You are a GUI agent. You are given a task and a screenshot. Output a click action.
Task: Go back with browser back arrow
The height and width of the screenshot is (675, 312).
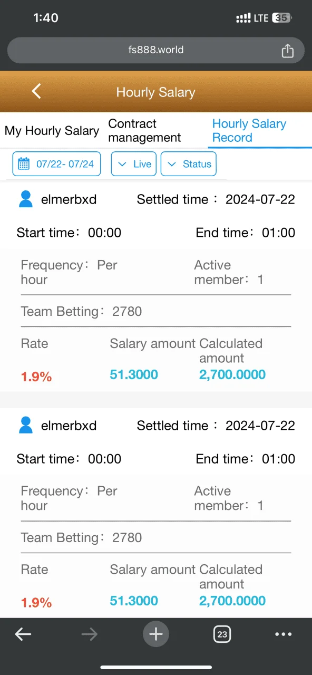click(23, 634)
